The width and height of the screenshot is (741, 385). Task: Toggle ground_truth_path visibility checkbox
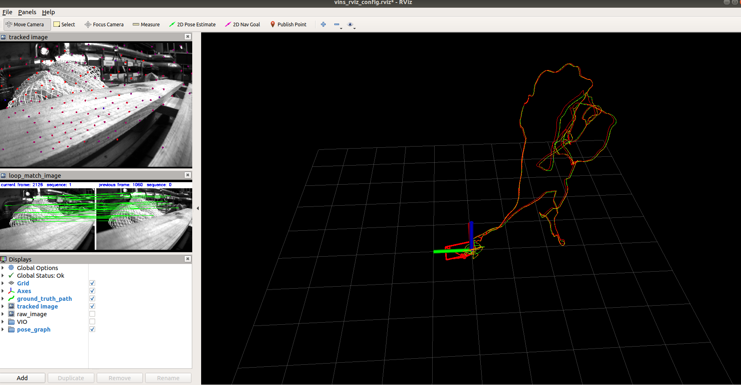92,298
